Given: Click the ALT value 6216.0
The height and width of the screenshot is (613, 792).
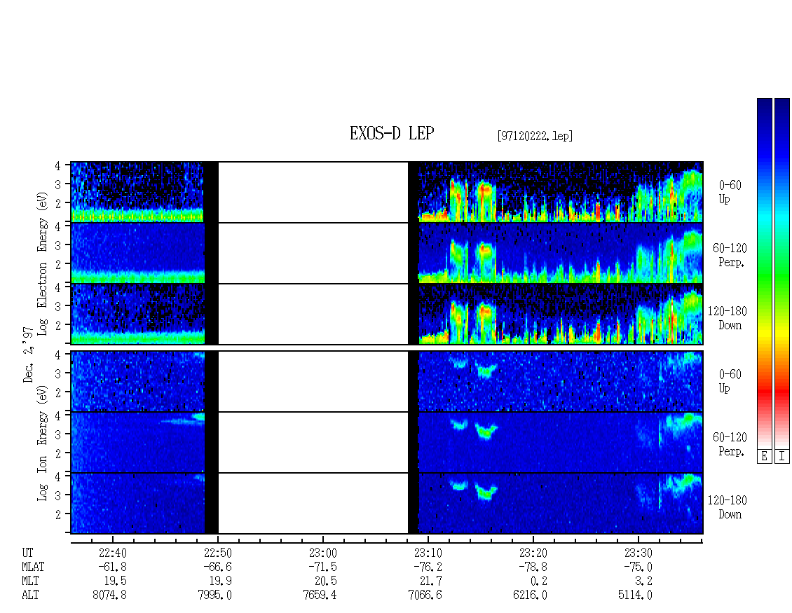Looking at the screenshot, I should coord(531,595).
